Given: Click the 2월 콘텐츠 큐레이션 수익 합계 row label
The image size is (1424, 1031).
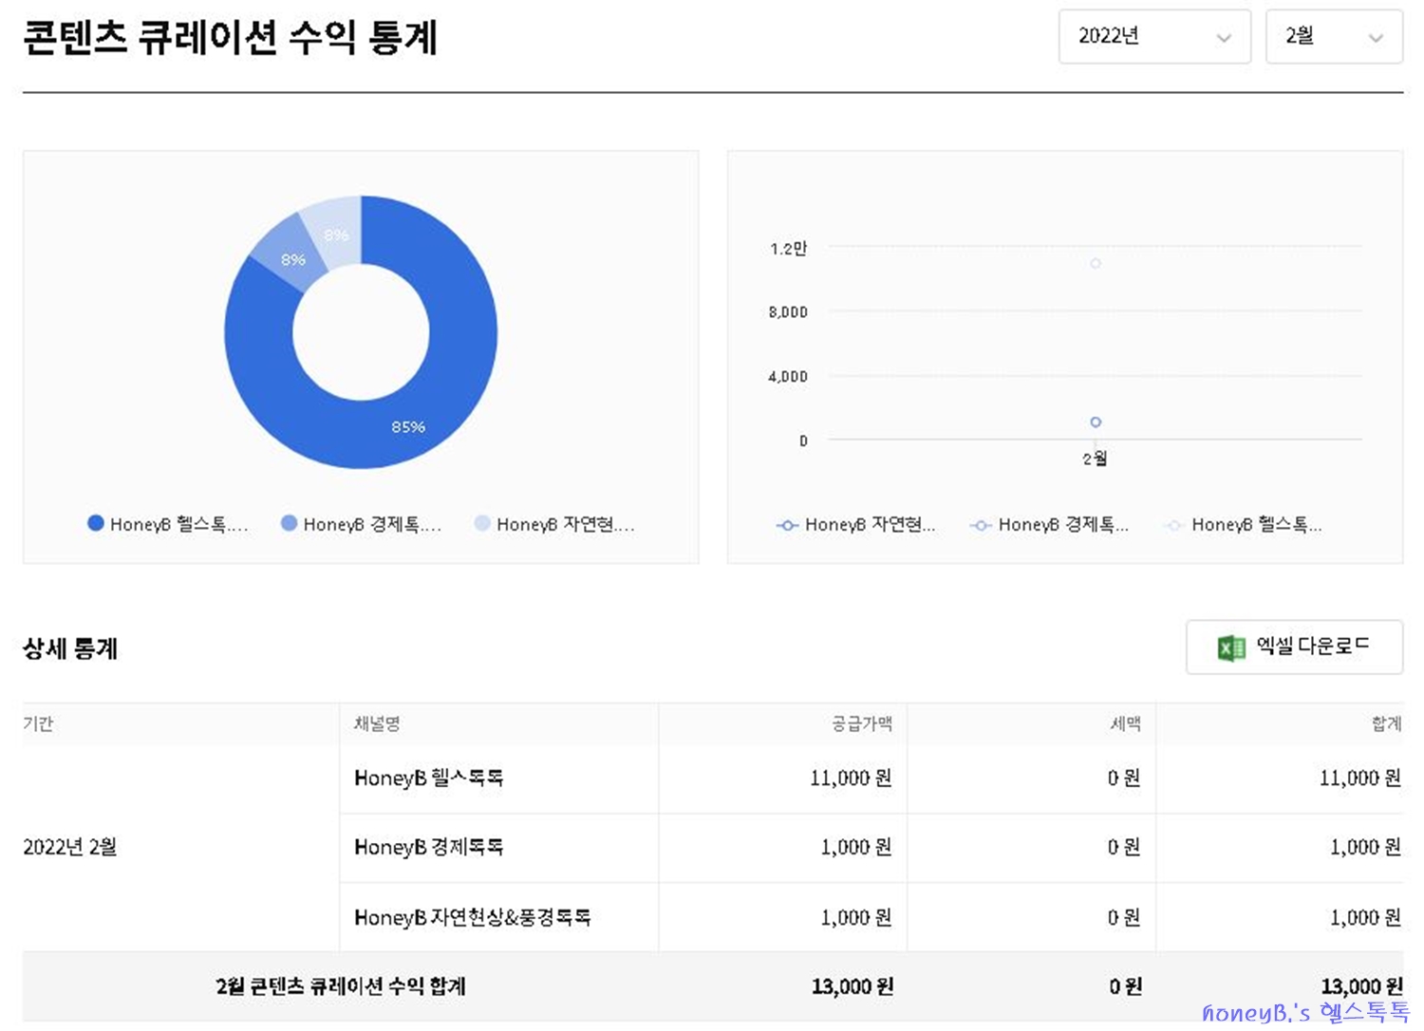Looking at the screenshot, I should coord(341,986).
